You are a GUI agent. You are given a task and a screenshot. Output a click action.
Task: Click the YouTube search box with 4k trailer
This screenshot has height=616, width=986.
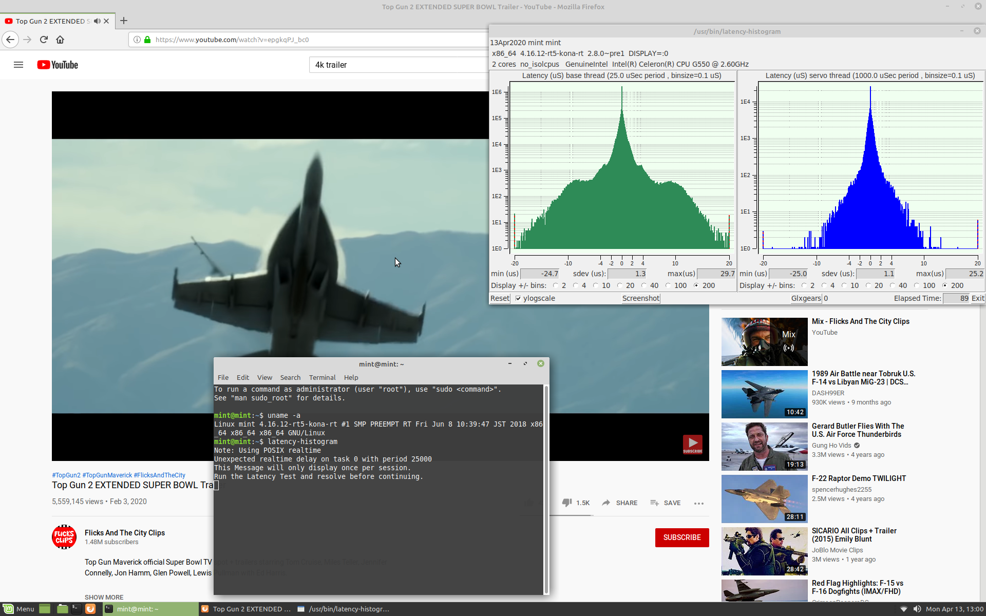399,65
